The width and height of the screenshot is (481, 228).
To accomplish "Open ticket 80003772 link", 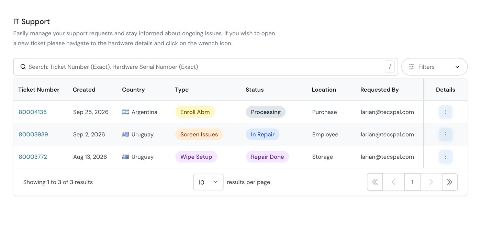I will tap(33, 157).
